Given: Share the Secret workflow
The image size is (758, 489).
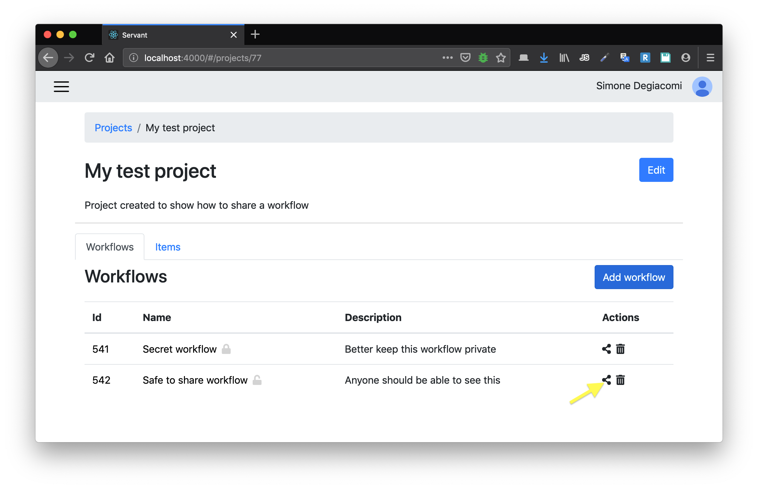Looking at the screenshot, I should point(606,349).
